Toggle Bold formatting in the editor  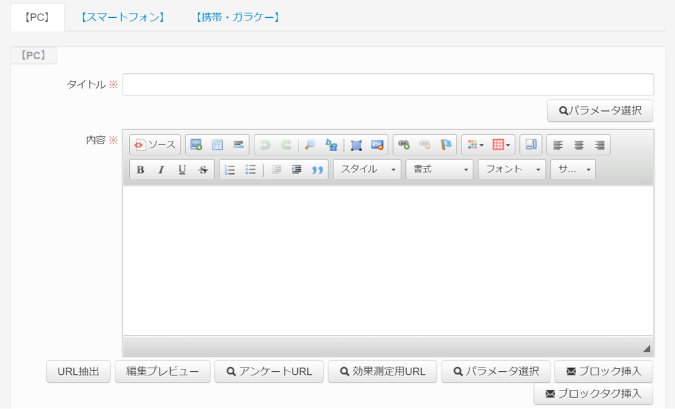click(140, 170)
